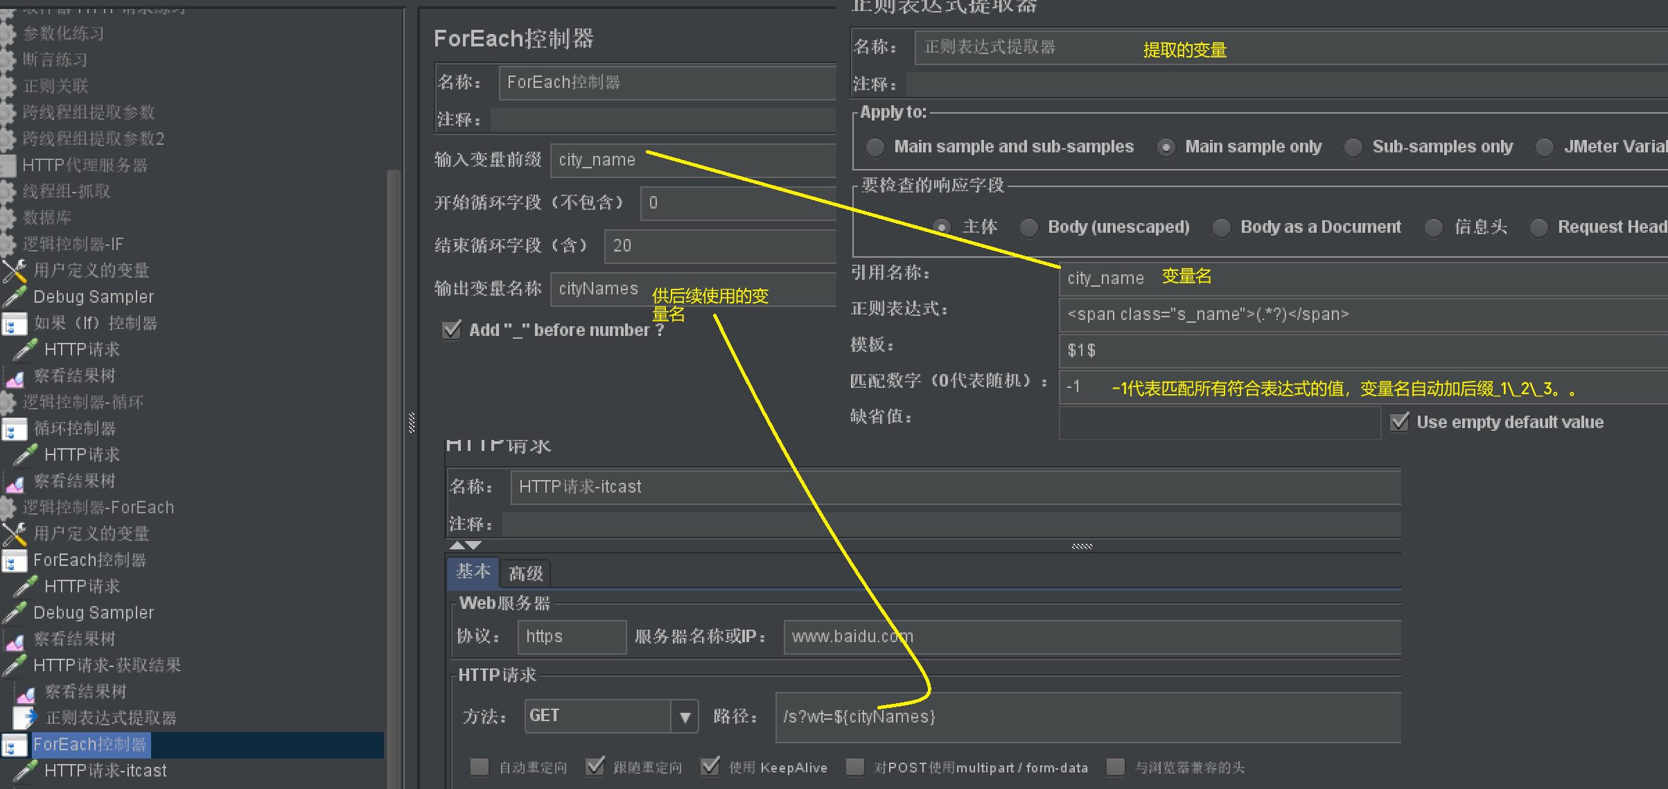1668x789 pixels.
Task: Click the HTTP请求-获取结果 sampler icon
Action: [x=14, y=665]
